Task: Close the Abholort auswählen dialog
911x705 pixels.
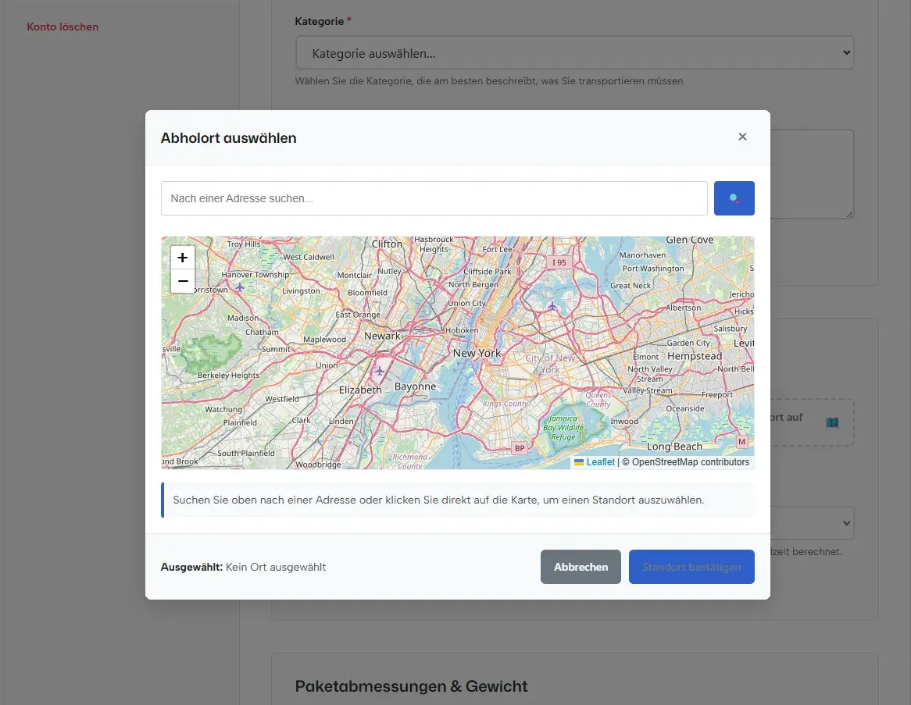Action: click(x=742, y=137)
